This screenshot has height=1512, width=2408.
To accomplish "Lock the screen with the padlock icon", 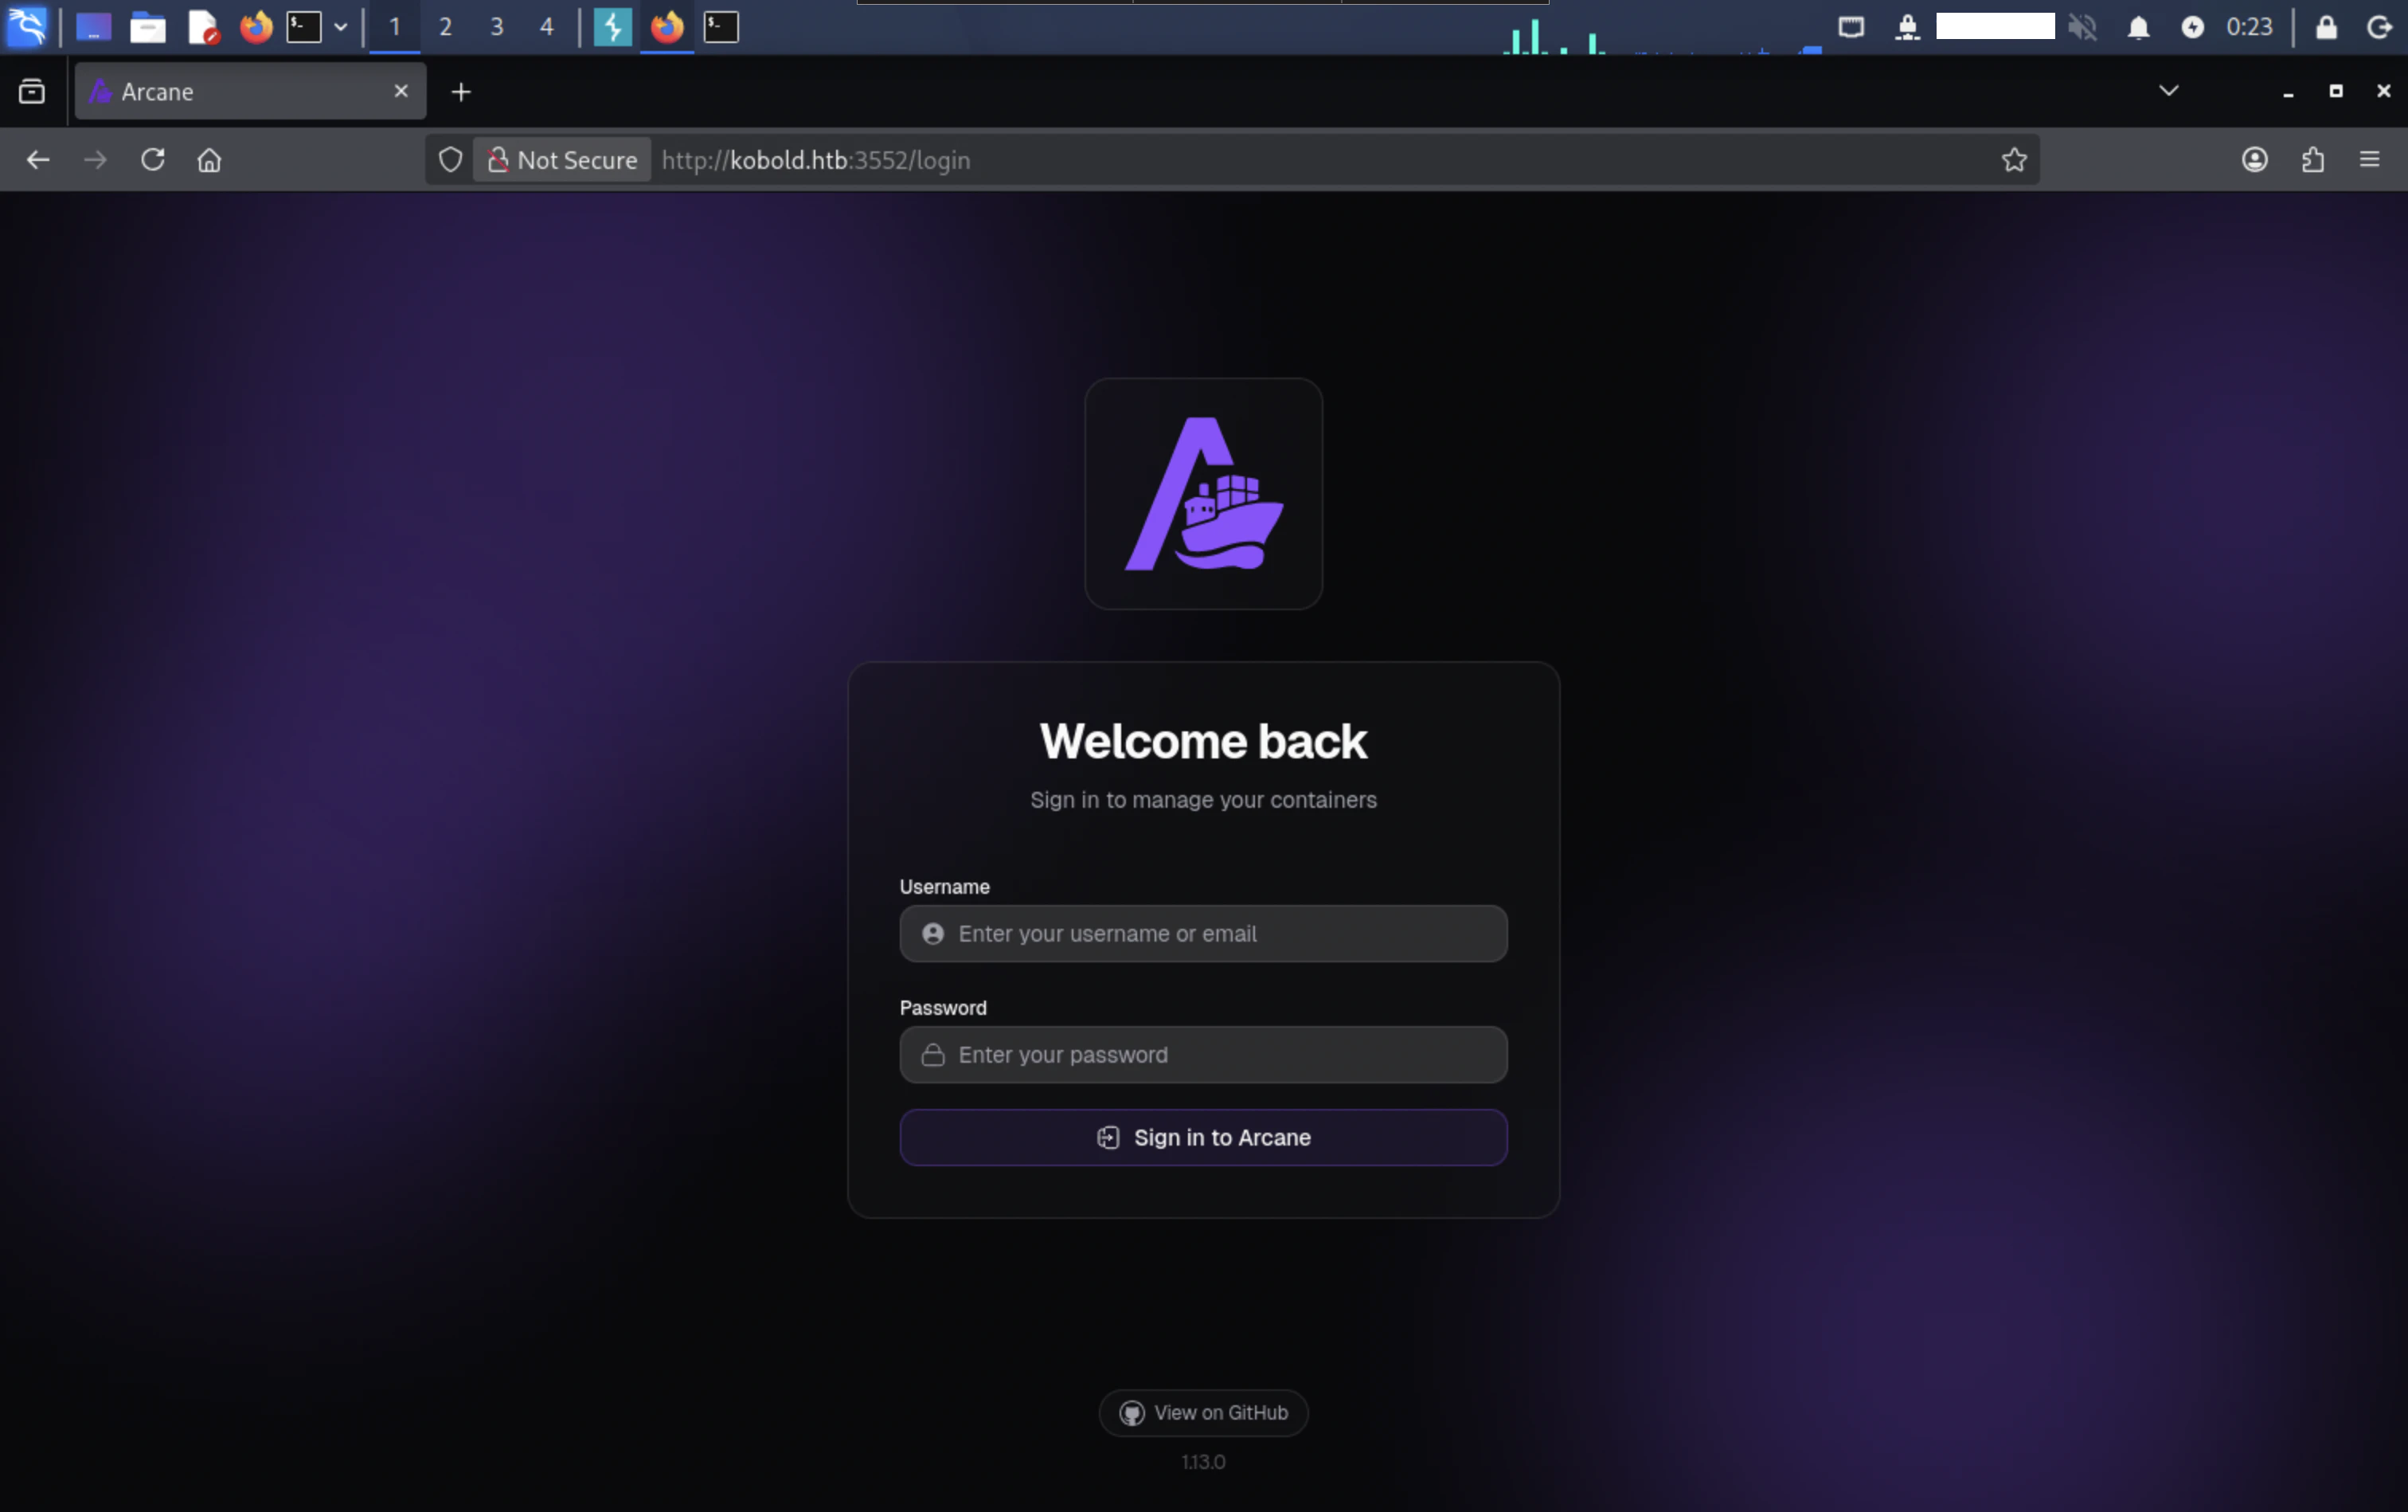I will coord(2326,27).
